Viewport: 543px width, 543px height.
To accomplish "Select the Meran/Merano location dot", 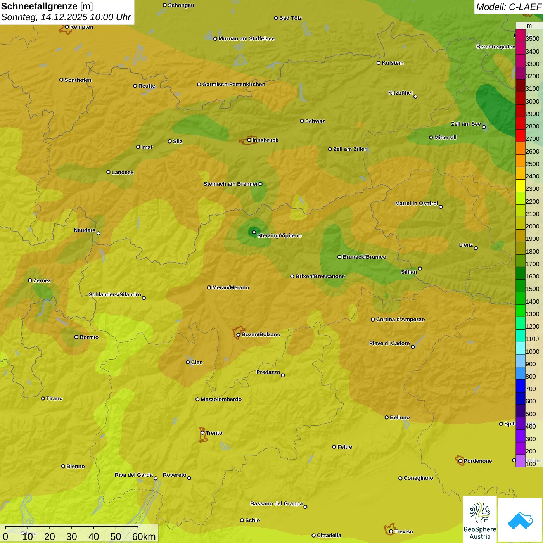I will pos(209,287).
